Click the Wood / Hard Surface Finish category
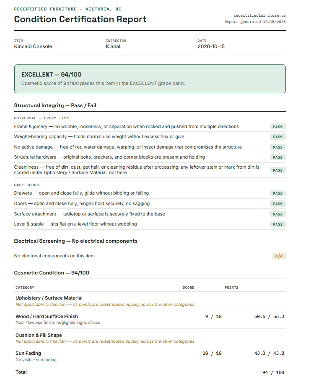Viewport: 311px width, 377px height. point(47,316)
